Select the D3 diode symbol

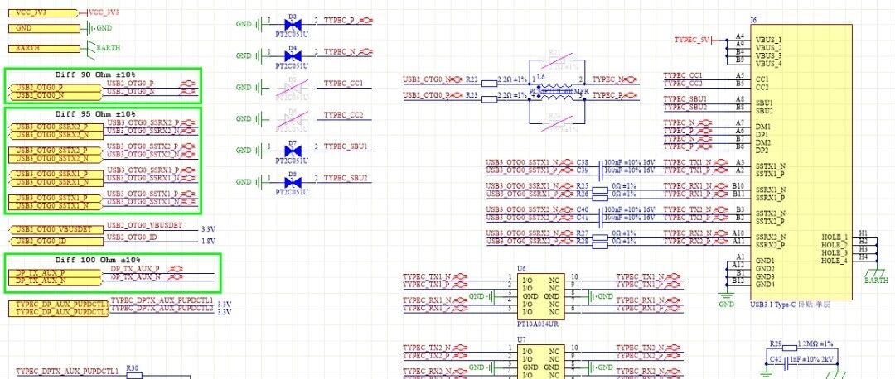(293, 24)
